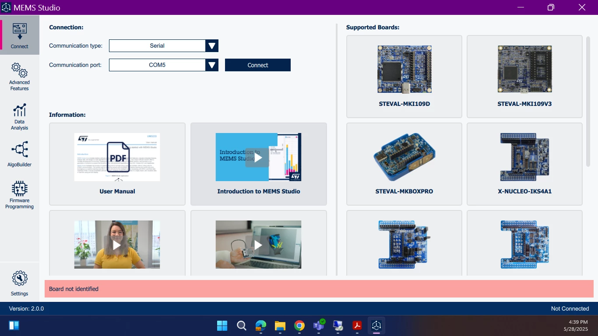
Task: Go to Data Analysis section
Action: point(20,117)
